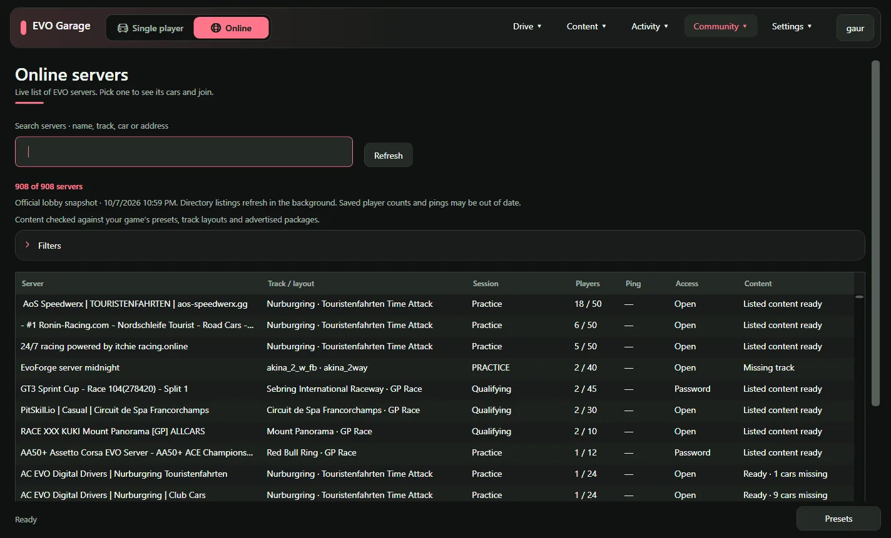This screenshot has height=538, width=891.
Task: Click the akina_2_w_fb track cell
Action: coord(317,368)
